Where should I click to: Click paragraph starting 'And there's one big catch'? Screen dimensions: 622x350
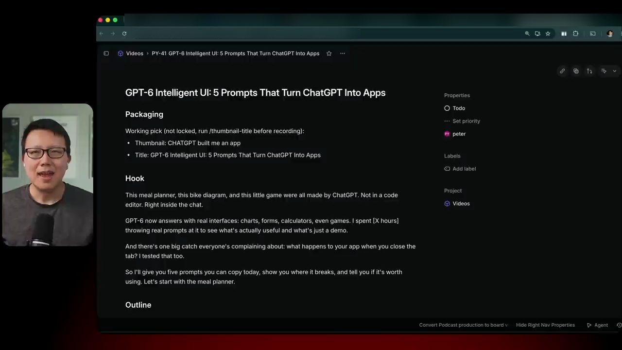pos(270,251)
